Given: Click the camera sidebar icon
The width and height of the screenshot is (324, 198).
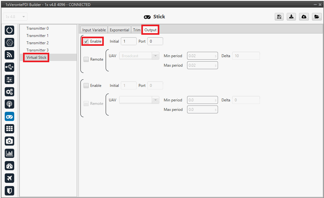Looking at the screenshot, I should point(9,141).
